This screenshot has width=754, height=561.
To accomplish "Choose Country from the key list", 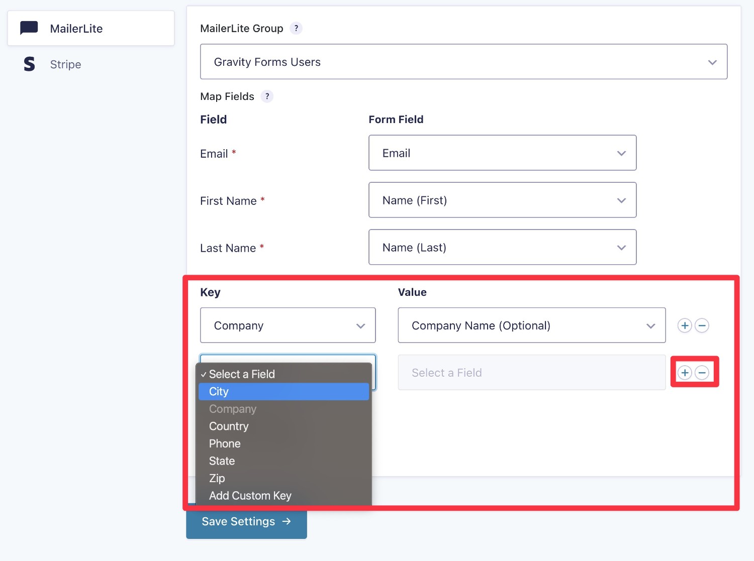I will click(284, 426).
